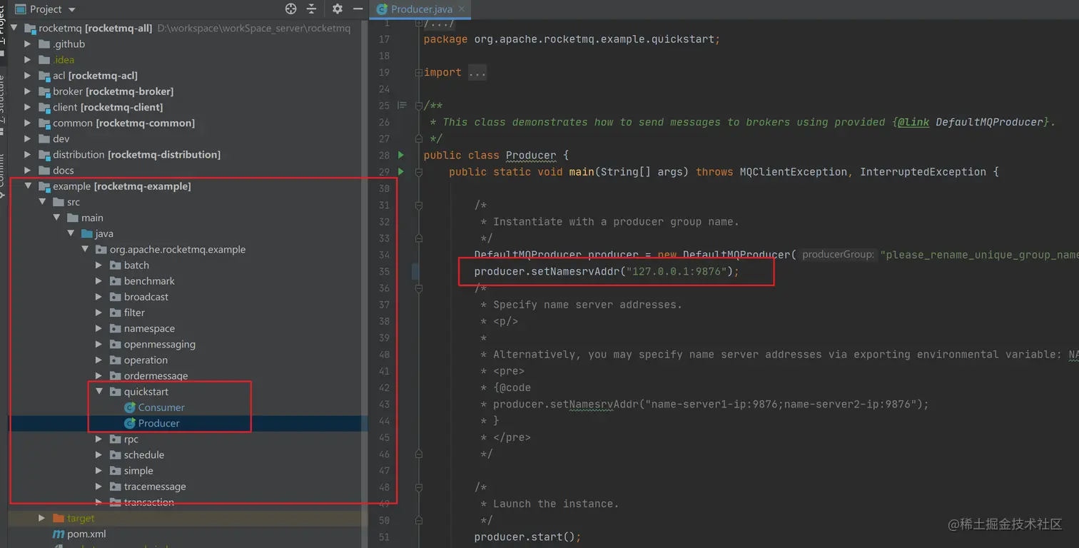Toggle rendered doc view icon at line 25
Image resolution: width=1079 pixels, height=548 pixels.
402,106
